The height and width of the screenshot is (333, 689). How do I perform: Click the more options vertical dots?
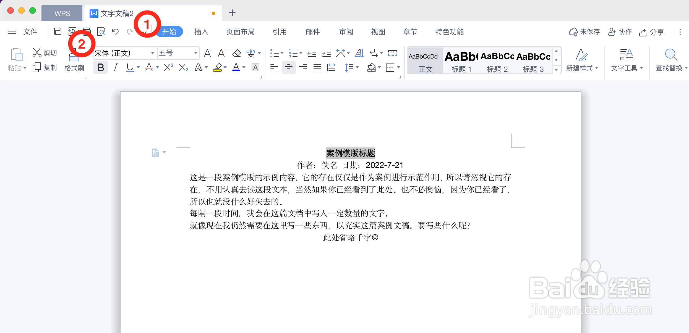click(x=680, y=32)
